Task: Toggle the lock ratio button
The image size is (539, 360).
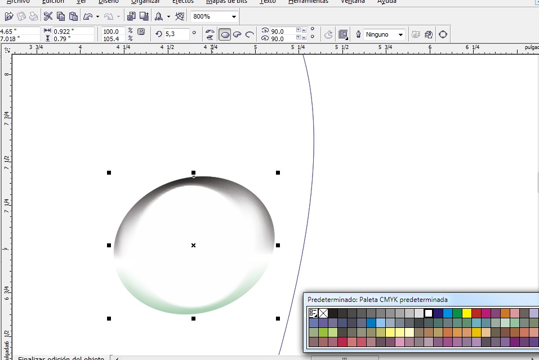Action: pos(141,32)
